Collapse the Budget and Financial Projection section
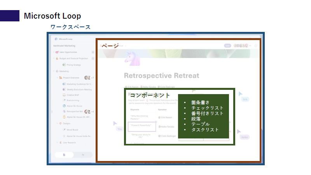Screen dimensions: 311x175 (x=54, y=58)
